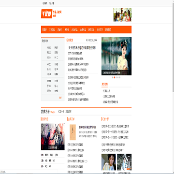Click the orange YRW site logo
The height and width of the screenshot is (174, 174).
coord(46,14)
